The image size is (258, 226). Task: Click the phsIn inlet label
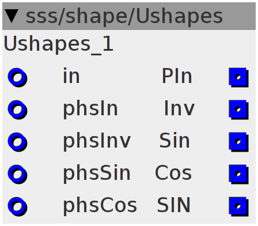click(90, 110)
